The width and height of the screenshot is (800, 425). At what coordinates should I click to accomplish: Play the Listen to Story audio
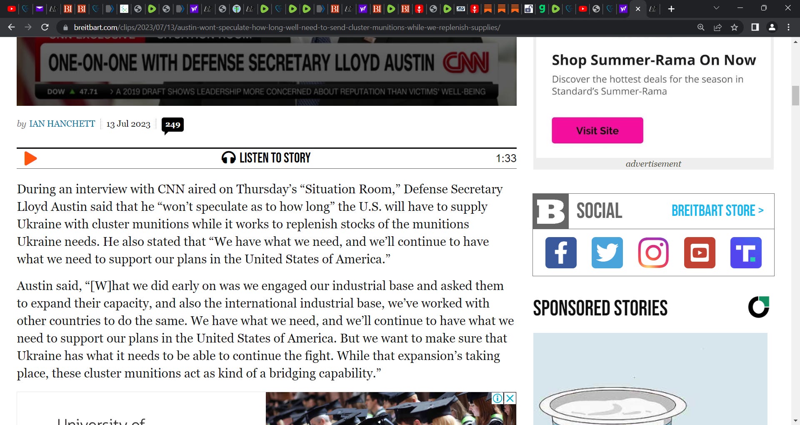[30, 158]
